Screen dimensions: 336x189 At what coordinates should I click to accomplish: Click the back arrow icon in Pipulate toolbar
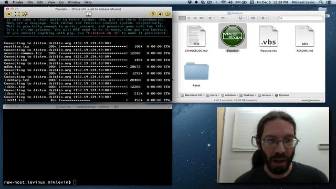160,14
